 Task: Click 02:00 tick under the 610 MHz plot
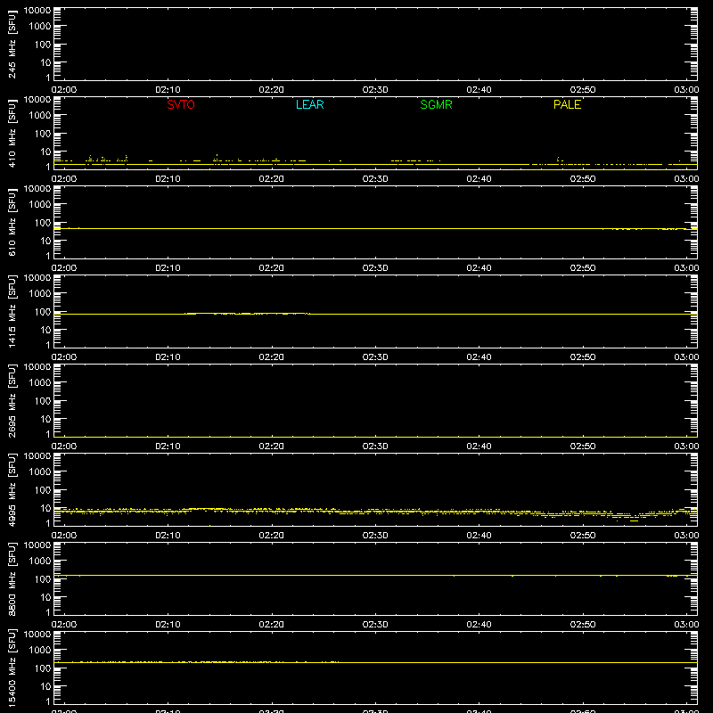pyautogui.click(x=64, y=268)
